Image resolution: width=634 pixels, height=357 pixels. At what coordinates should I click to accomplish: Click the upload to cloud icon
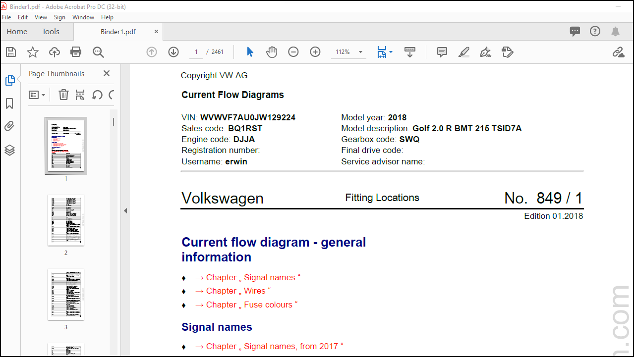tap(54, 52)
